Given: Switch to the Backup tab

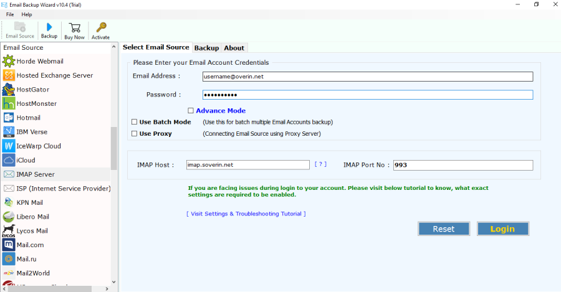Looking at the screenshot, I should pyautogui.click(x=206, y=48).
